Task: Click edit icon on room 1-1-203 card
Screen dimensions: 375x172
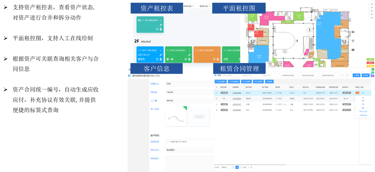Action: [x=214, y=59]
